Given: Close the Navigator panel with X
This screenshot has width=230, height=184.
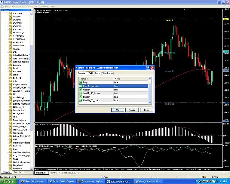Looking at the screenshot, I should click(32, 10).
